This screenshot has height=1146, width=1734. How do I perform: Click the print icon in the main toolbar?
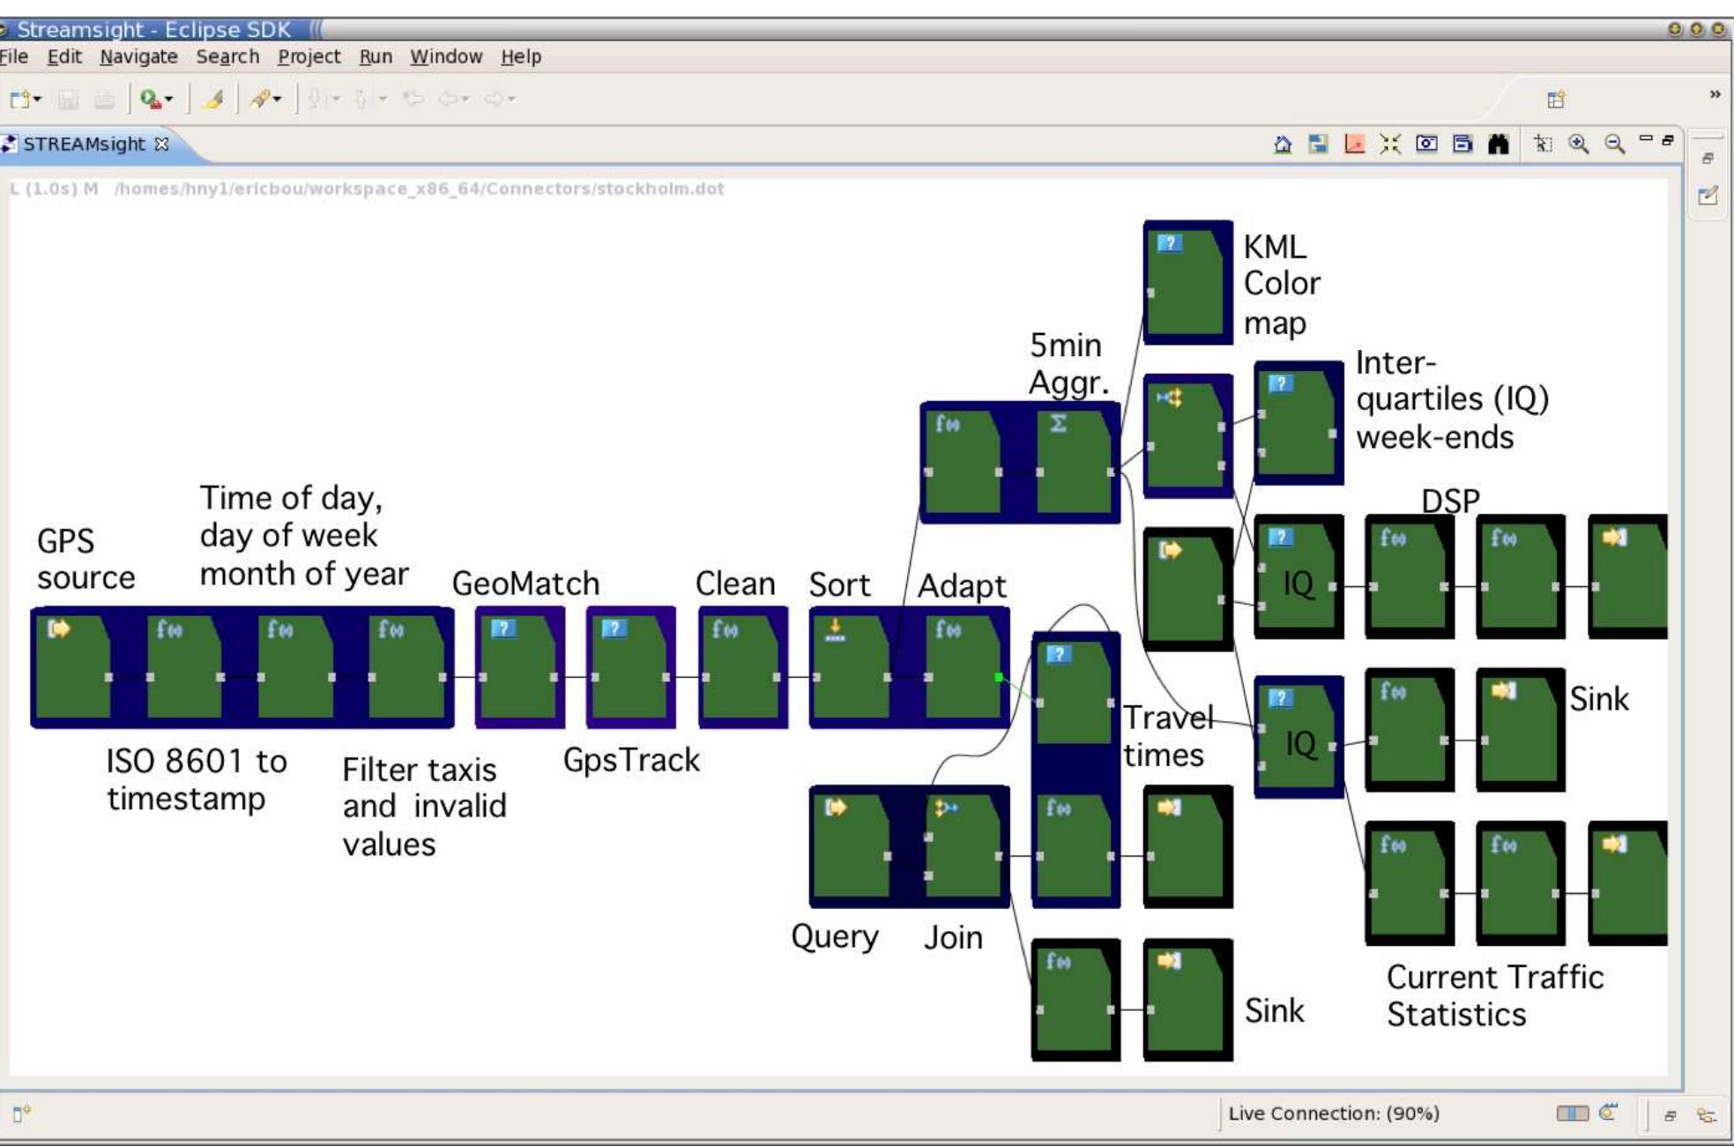pyautogui.click(x=105, y=100)
